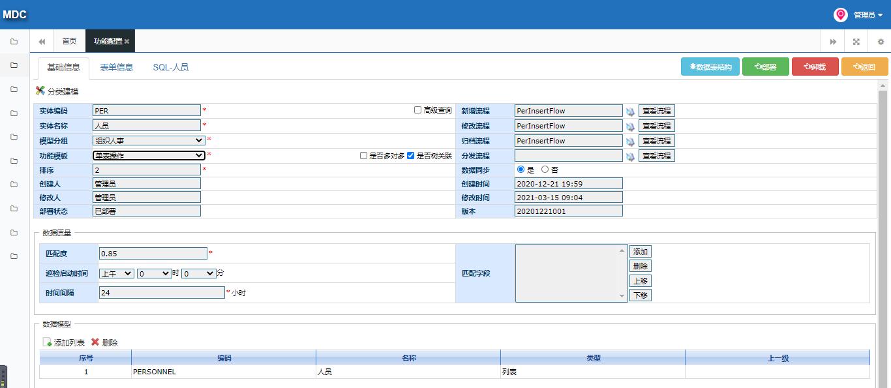Click the 新增流程 input with PerInsertFlow
Screen dimensions: 891x388
pyautogui.click(x=569, y=111)
